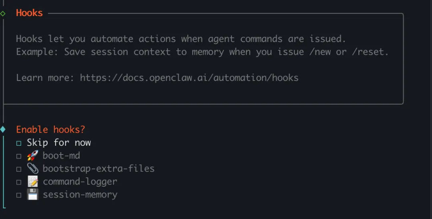432x219 pixels.
Task: Click the "Enable hooks?" prompt text
Action: (50, 130)
